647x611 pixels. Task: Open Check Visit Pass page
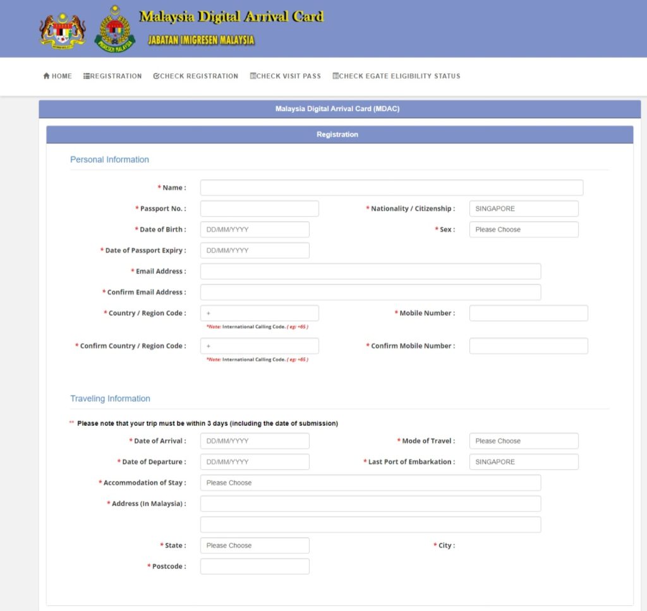[x=285, y=76]
